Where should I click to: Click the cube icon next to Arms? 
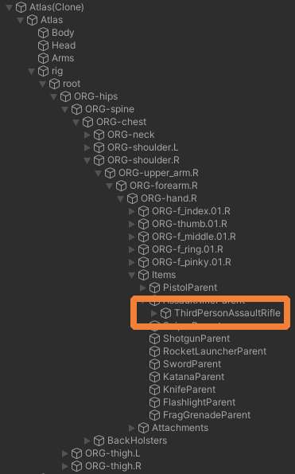(x=43, y=58)
